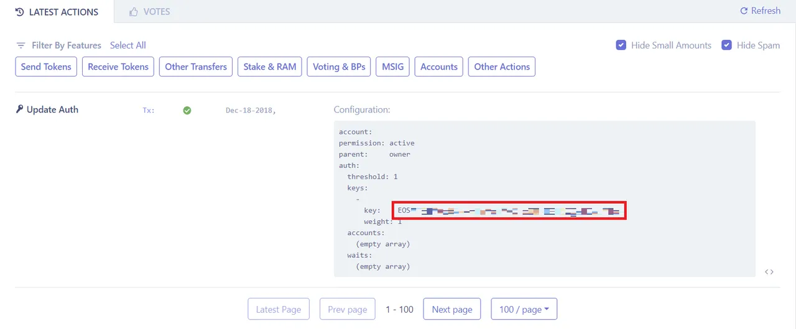Click the highlighted EOS public key
The height and width of the screenshot is (329, 796).
click(x=509, y=210)
